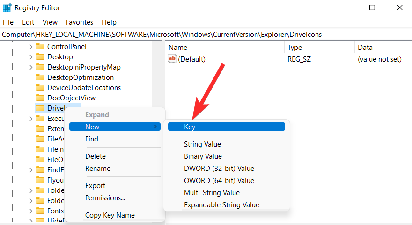412x225 pixels.
Task: Select the (Default) string value icon
Action: pyautogui.click(x=172, y=59)
